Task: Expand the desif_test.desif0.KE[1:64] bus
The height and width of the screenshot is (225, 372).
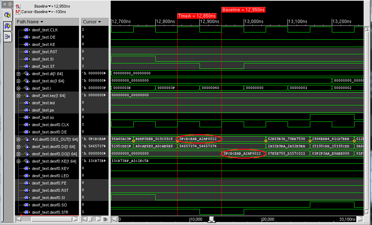Action: (x=19, y=162)
